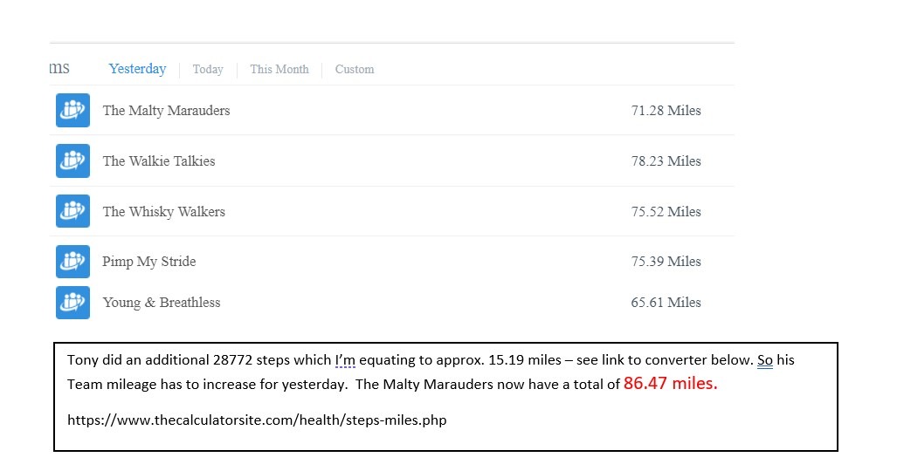Image resolution: width=897 pixels, height=471 pixels.
Task: Click The Walkie Talkies team icon
Action: pos(72,160)
